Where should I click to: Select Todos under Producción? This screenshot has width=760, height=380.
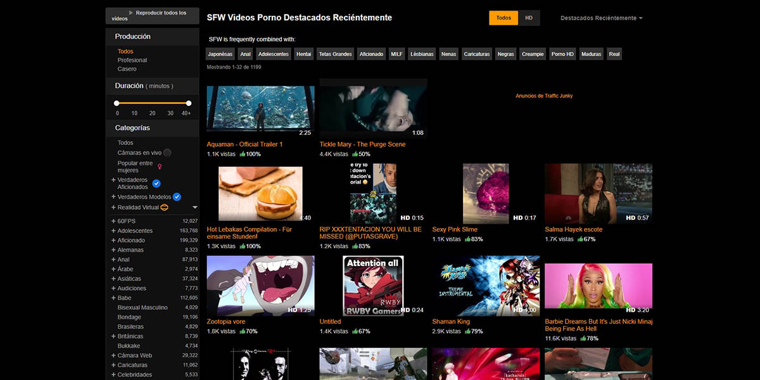point(125,51)
